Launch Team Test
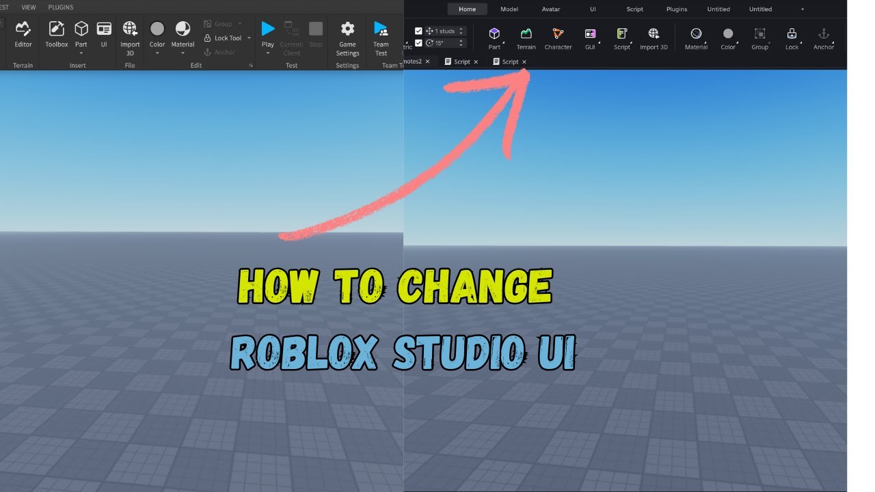Screen dimensions: 875x492 tap(381, 38)
